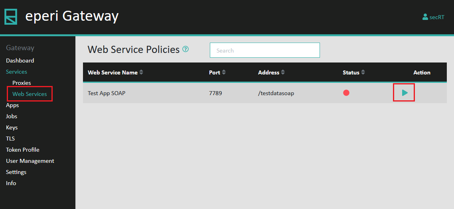Go to TLS settings

pos(10,139)
